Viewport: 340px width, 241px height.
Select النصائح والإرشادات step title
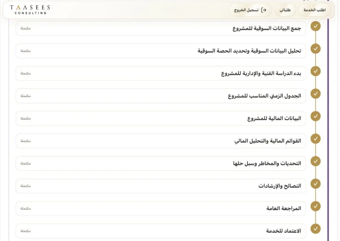click(x=280, y=186)
